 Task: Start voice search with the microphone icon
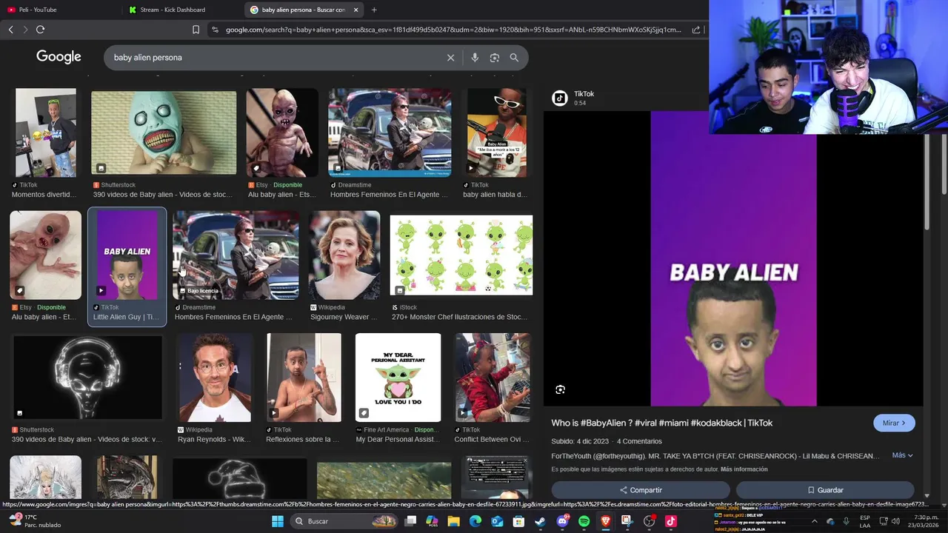[x=475, y=58]
